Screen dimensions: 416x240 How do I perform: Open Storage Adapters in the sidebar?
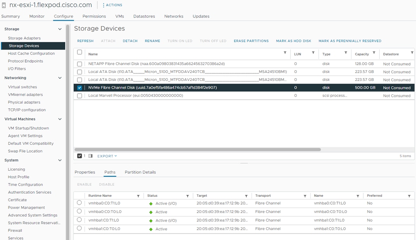[24, 38]
